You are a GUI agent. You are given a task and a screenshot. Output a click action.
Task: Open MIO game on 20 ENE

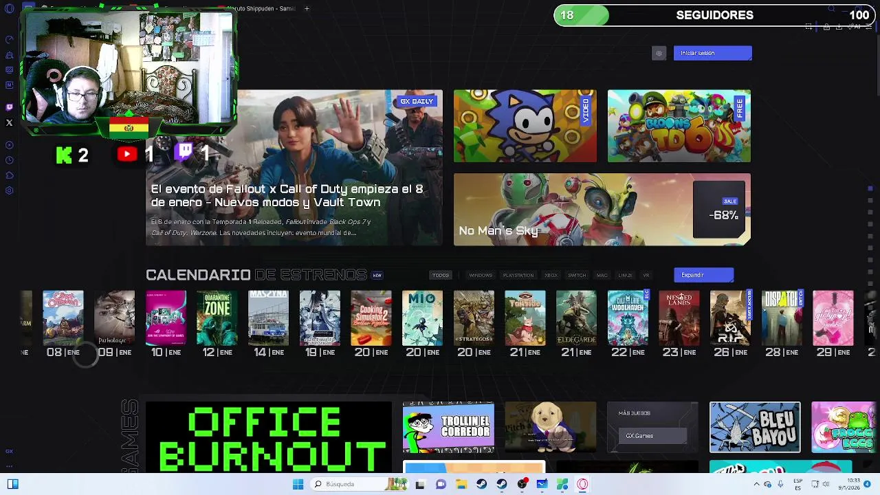click(x=422, y=318)
